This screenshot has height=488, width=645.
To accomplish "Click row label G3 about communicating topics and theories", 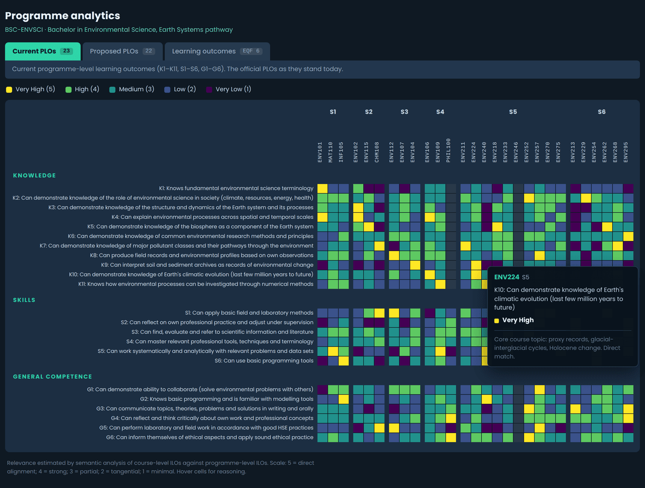I will [x=205, y=409].
